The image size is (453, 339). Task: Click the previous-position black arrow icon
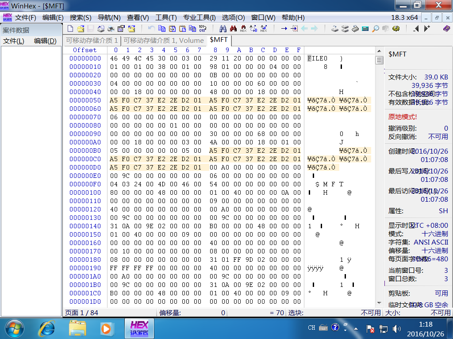click(416, 29)
